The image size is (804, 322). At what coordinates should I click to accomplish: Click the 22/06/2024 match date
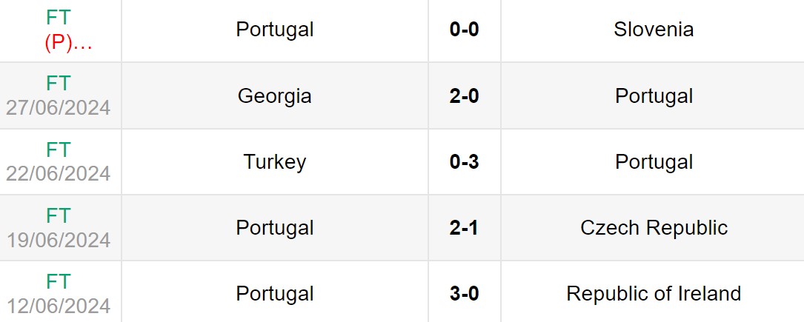tap(59, 173)
